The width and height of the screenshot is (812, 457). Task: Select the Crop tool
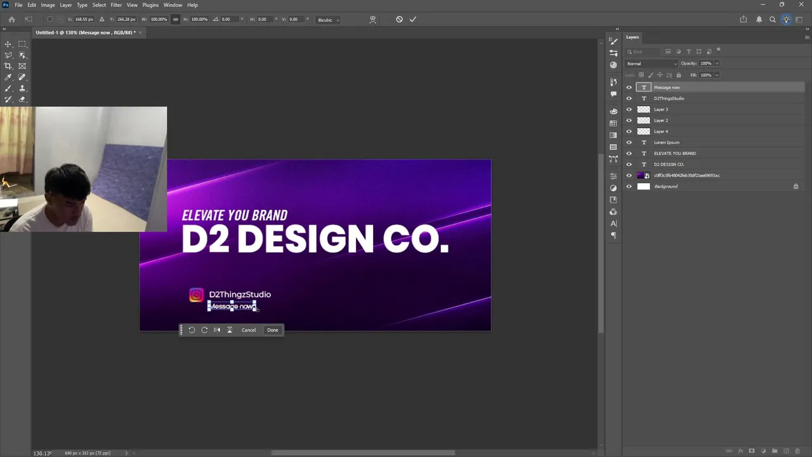[8, 66]
